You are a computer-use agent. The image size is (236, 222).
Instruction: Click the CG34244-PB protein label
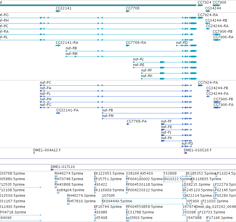217,88
